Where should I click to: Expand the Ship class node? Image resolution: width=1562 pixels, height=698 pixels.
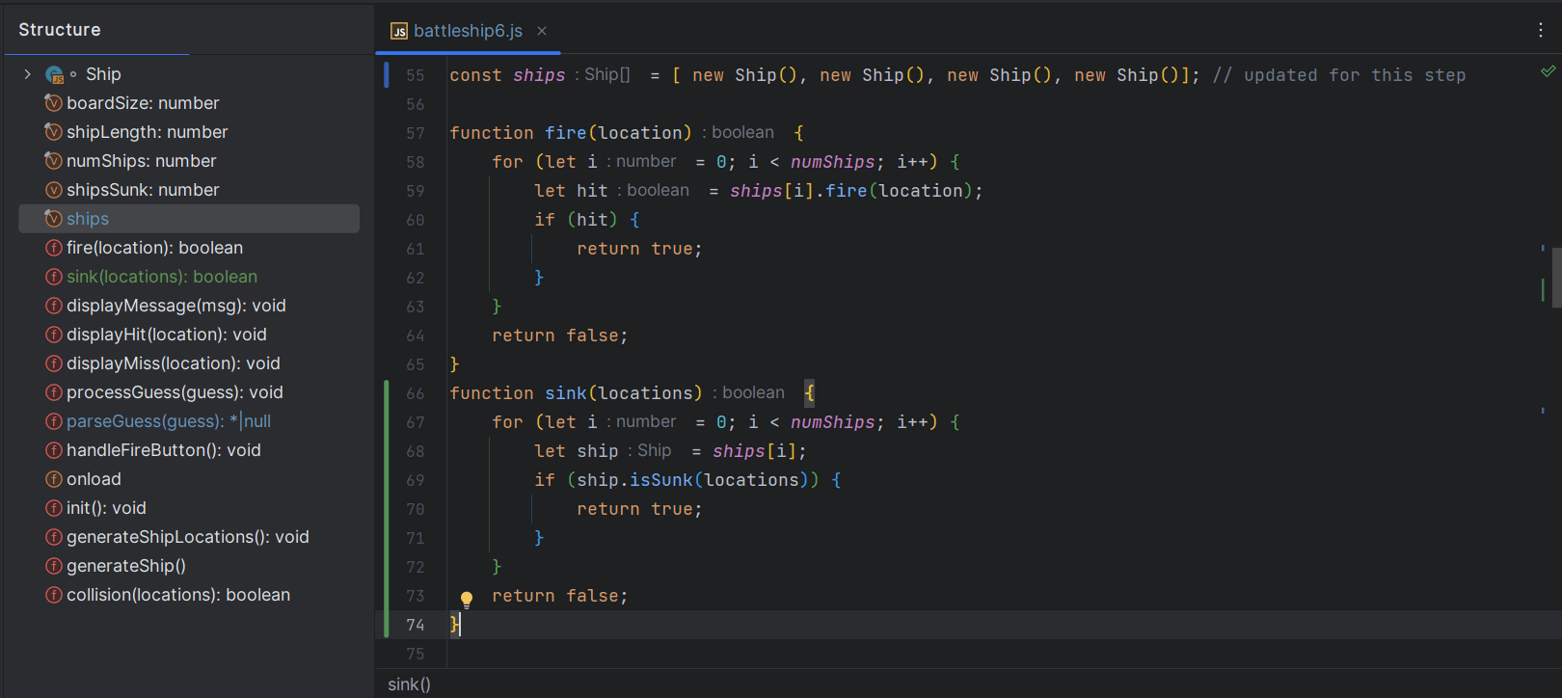click(x=27, y=74)
